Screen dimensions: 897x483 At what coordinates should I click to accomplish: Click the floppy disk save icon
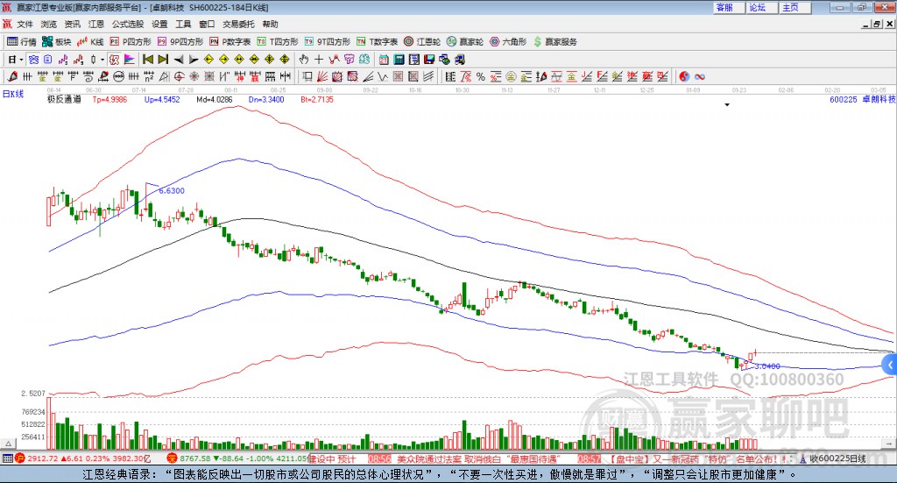(x=429, y=60)
